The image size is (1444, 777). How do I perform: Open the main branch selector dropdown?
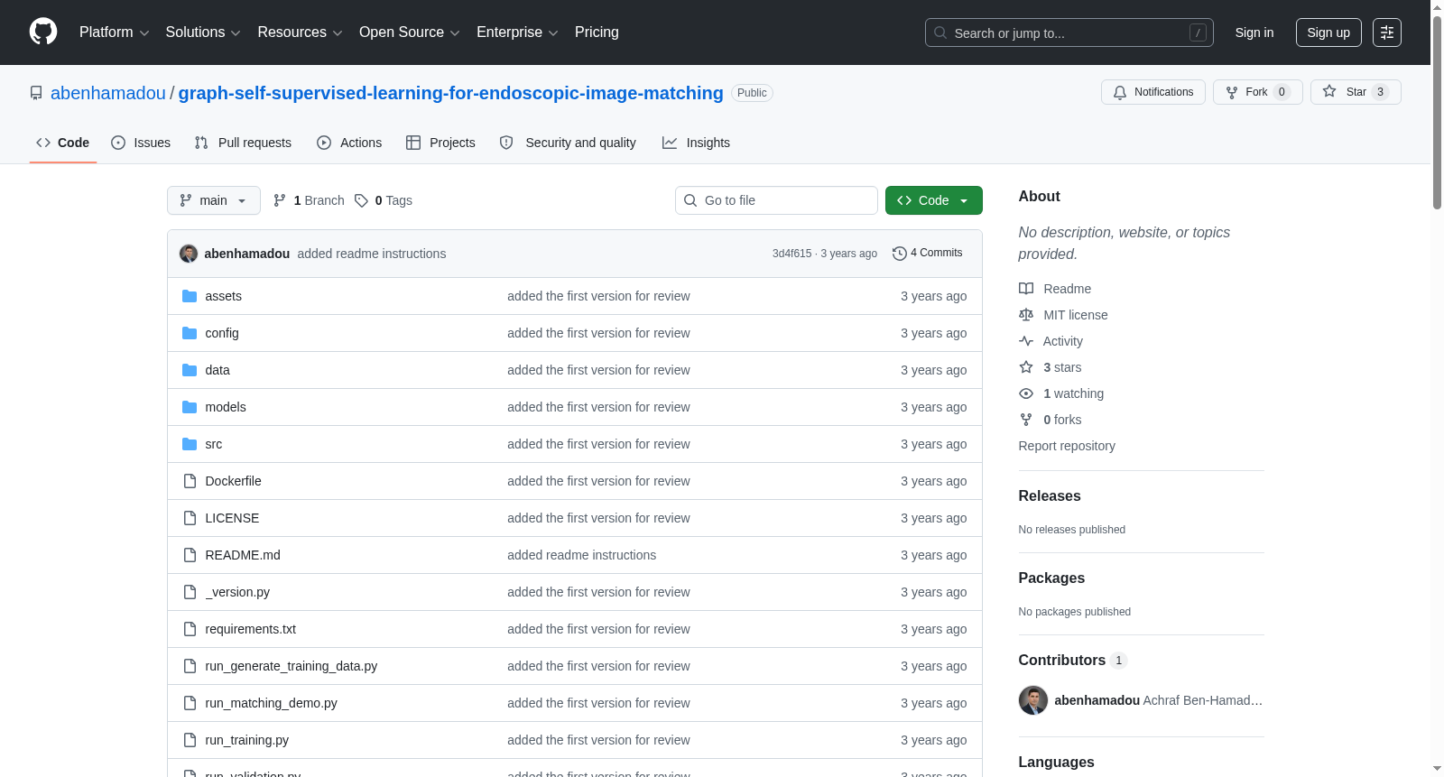click(x=214, y=200)
